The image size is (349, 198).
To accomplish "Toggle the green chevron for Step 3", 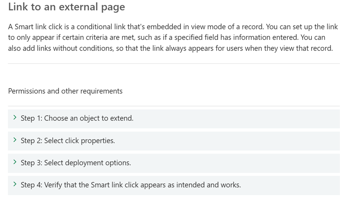I will 15,162.
